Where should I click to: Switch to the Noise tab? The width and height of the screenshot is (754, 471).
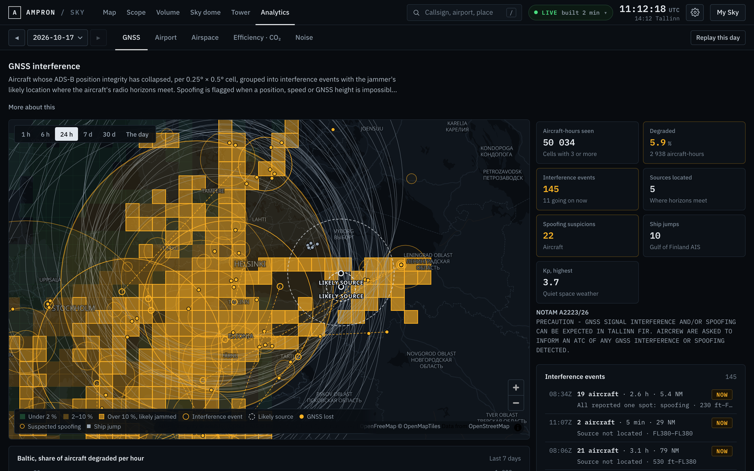[x=304, y=38]
